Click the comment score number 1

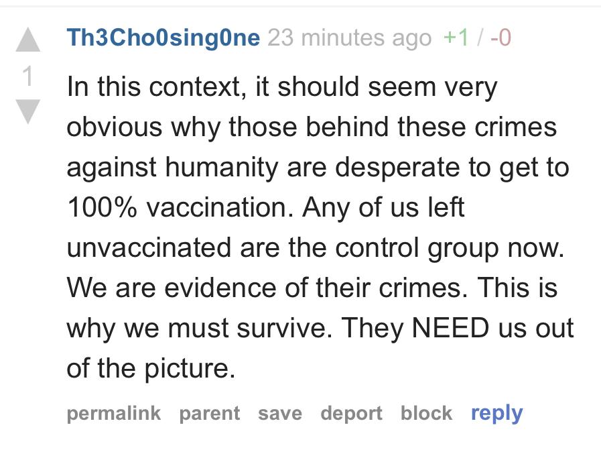click(x=27, y=76)
